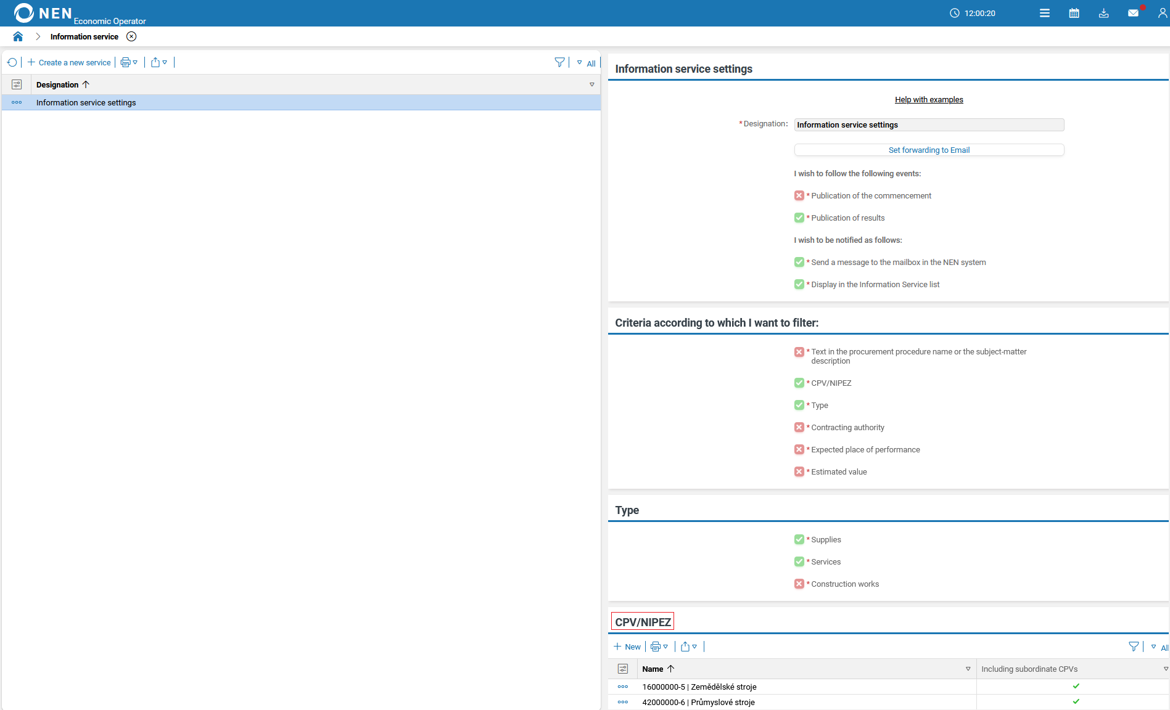1170x710 pixels.
Task: Click the download icon in header
Action: [1103, 13]
